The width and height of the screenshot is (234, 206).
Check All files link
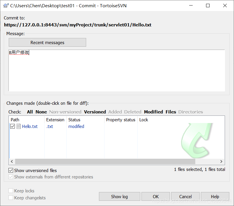coord(30,112)
